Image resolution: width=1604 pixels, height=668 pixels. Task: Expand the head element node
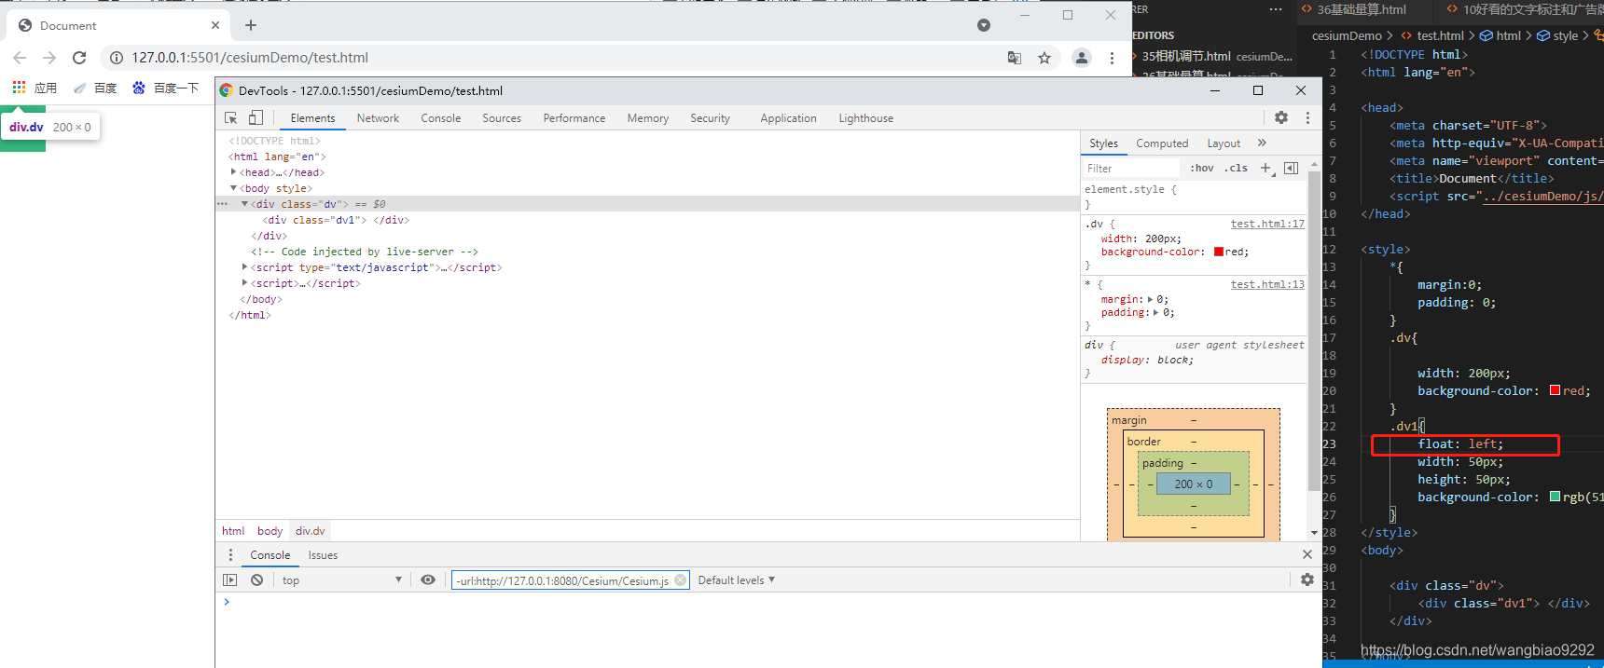pos(233,172)
